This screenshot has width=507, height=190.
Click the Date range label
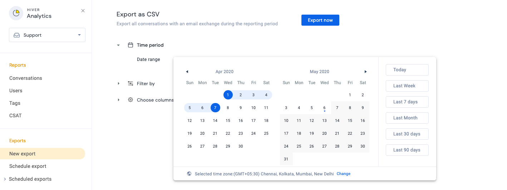(x=148, y=60)
